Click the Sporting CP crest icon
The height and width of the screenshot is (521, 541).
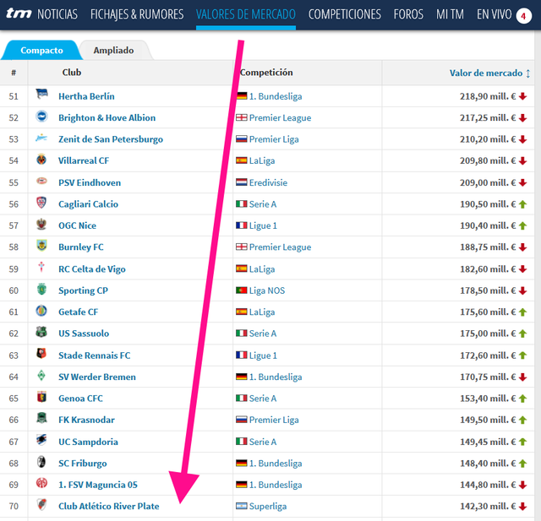pos(41,289)
